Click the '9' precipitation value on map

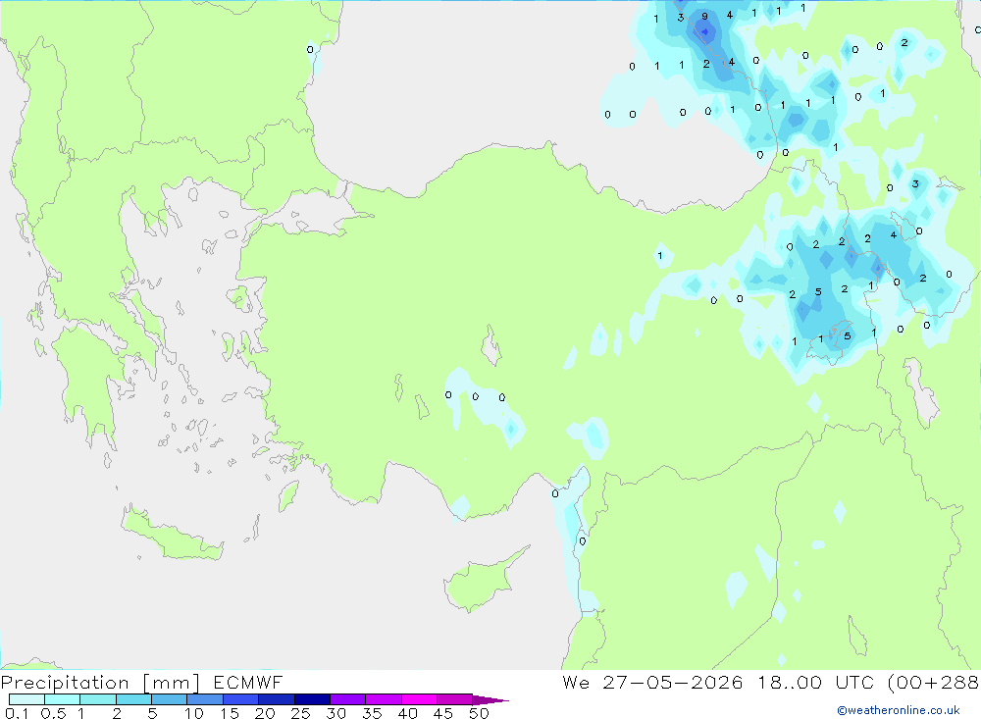point(704,17)
